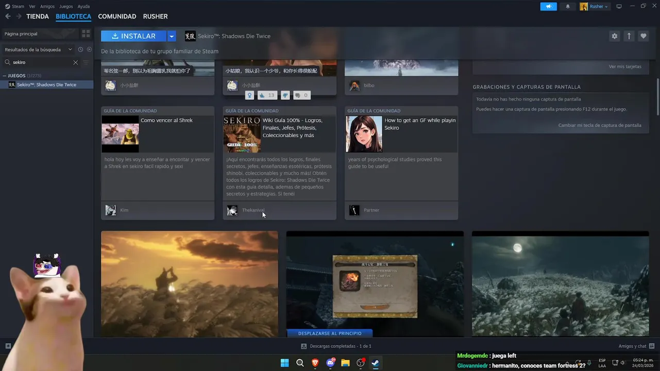Viewport: 660px width, 371px height.
Task: Click DESPLAZARSE AL PRINCIPIO button
Action: pos(330,333)
